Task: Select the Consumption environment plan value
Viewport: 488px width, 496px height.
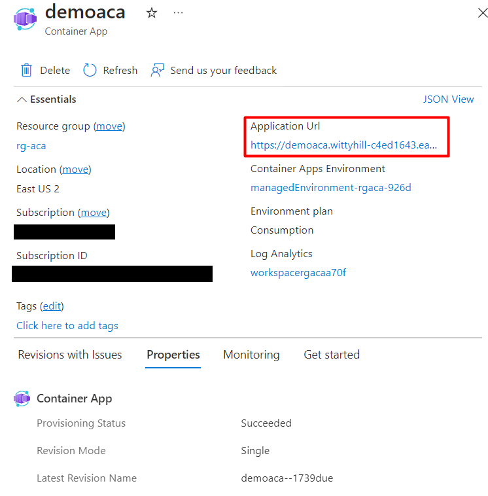Action: tap(282, 230)
